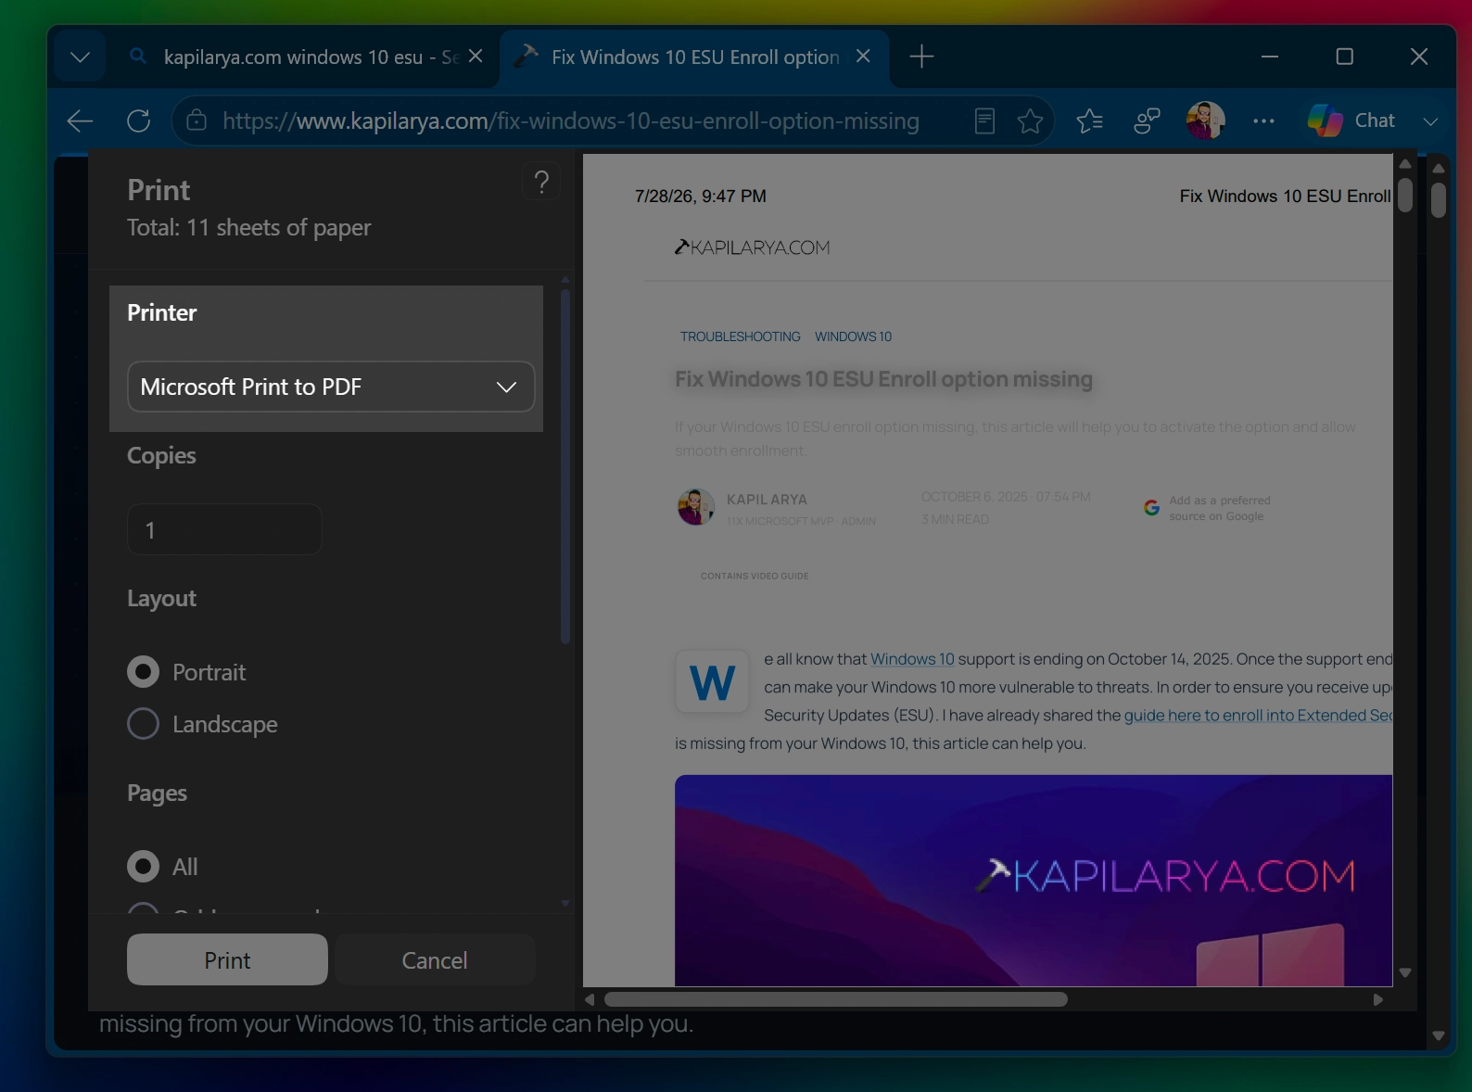Viewport: 1472px width, 1092px height.
Task: Minimize the browser window
Action: pyautogui.click(x=1270, y=57)
